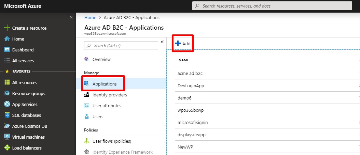
Task: Click the App Services globe icon
Action: 7,104
